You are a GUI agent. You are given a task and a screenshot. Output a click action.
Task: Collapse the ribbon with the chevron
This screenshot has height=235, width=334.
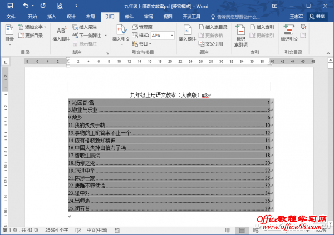[328, 53]
